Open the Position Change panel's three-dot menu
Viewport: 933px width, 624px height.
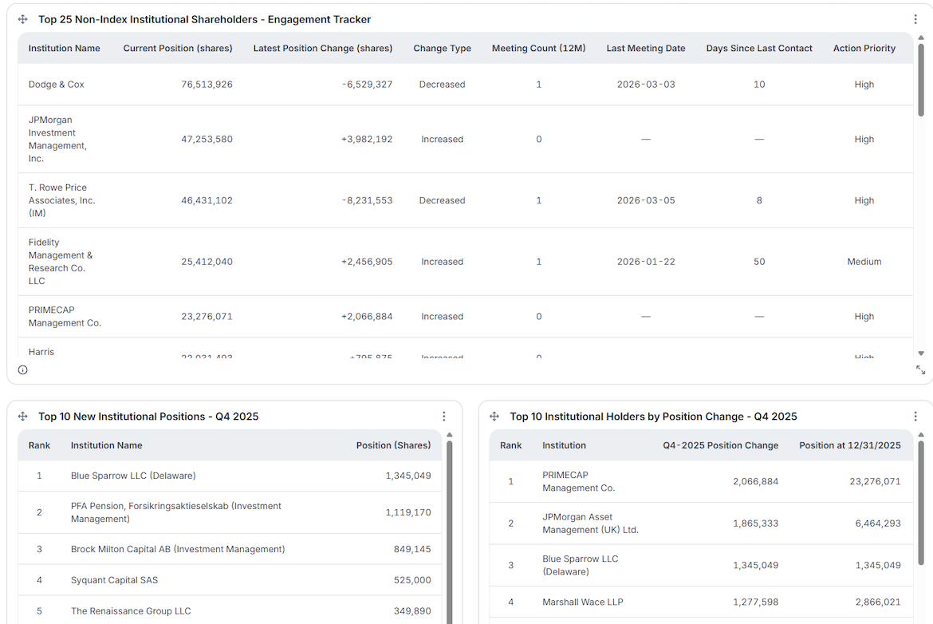point(915,417)
